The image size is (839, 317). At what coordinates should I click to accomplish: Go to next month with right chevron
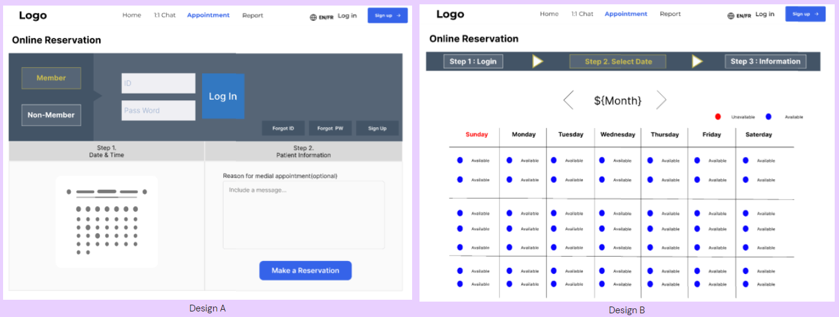tap(661, 100)
